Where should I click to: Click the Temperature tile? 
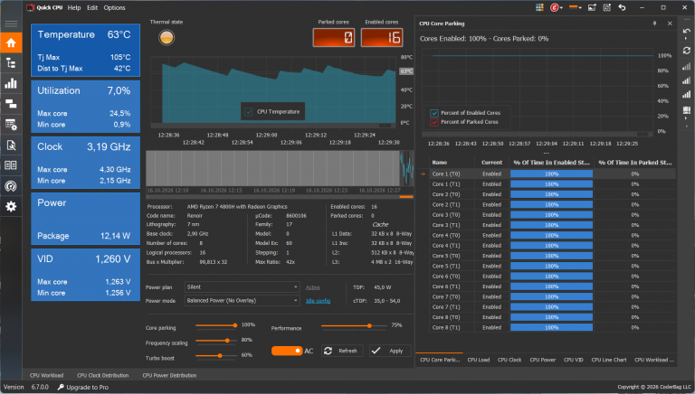pos(86,50)
